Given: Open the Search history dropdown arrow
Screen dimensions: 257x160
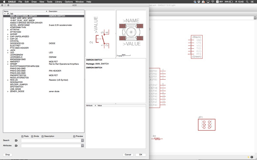Looking at the screenshot, I should (x=82, y=140).
